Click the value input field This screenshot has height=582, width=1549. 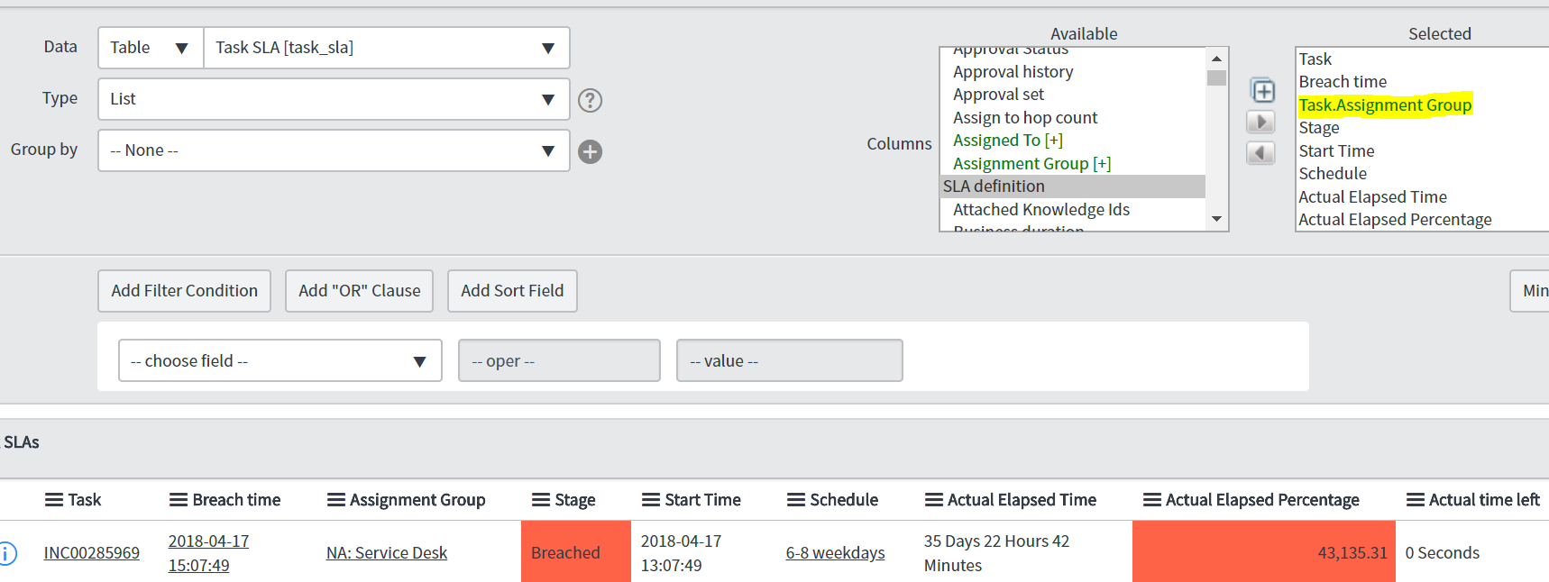(790, 360)
